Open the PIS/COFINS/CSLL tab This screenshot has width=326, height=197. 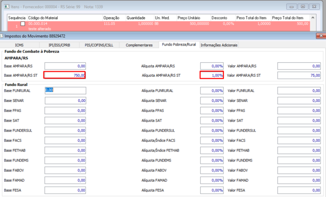pyautogui.click(x=99, y=45)
